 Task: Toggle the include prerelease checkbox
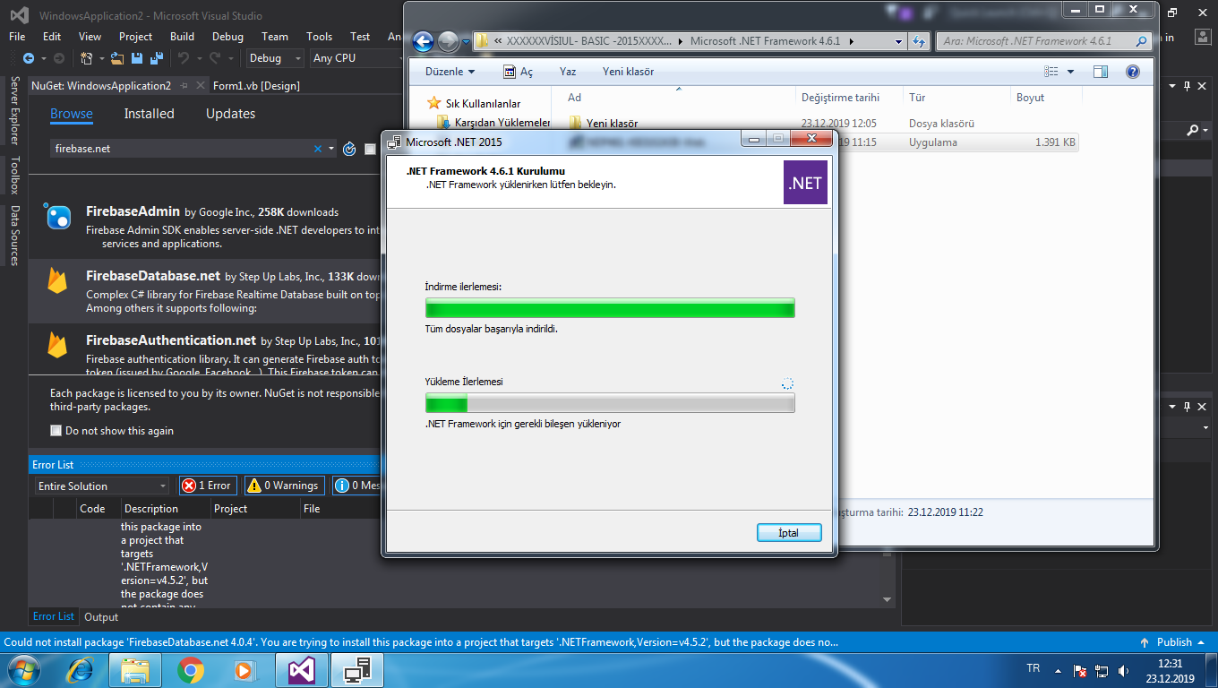coord(369,149)
